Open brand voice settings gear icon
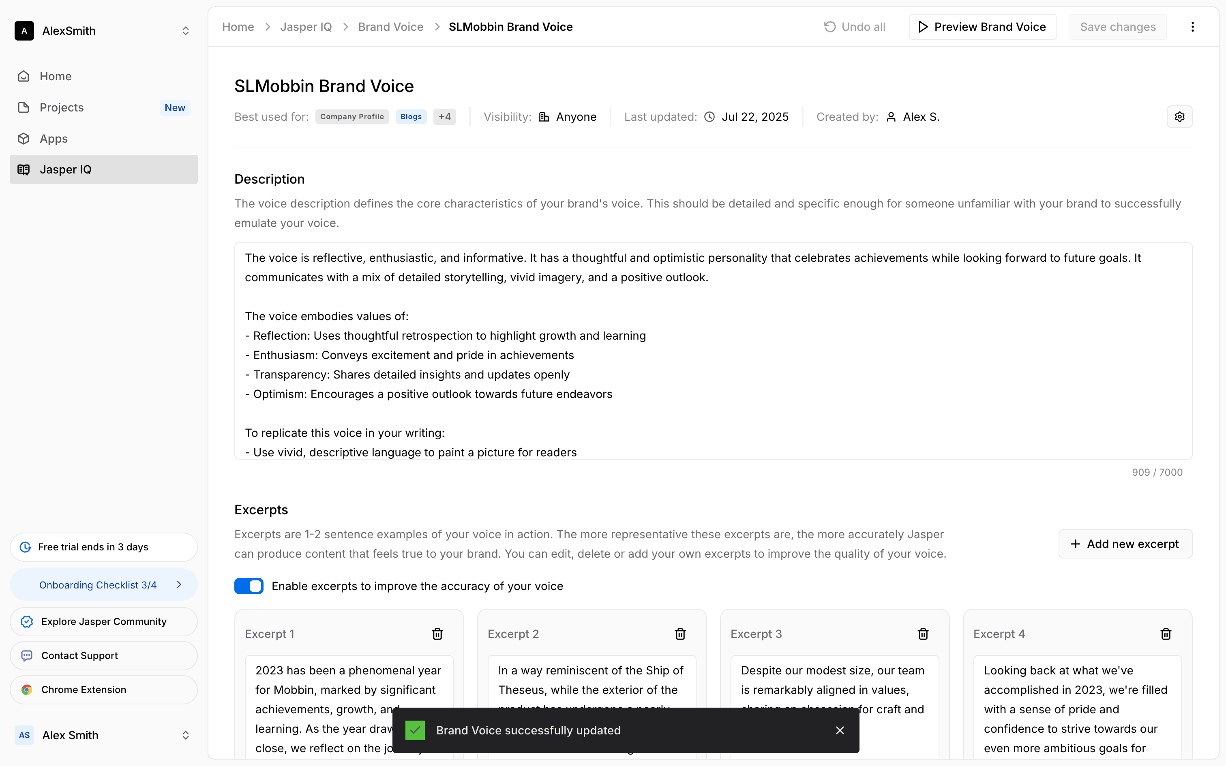 (1179, 117)
